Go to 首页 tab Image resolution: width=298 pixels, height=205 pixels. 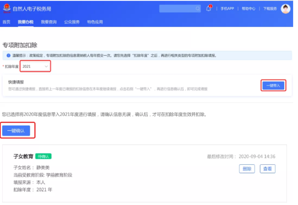[6, 22]
